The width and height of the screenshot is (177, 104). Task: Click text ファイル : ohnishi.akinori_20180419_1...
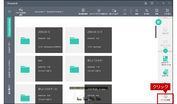50,47
